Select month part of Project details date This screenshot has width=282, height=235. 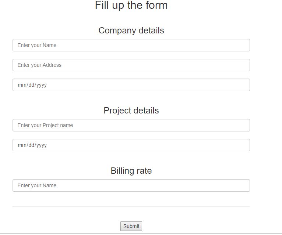pyautogui.click(x=21, y=145)
